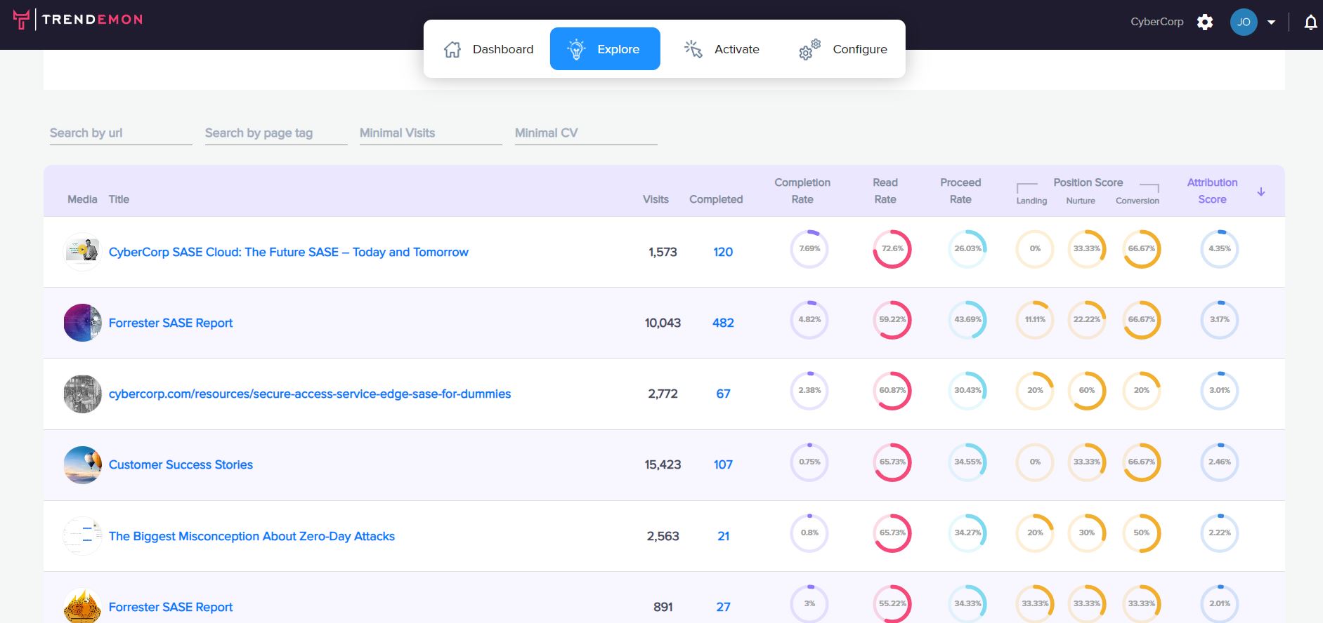Select the Explore tab
This screenshot has width=1323, height=623.
(x=605, y=49)
